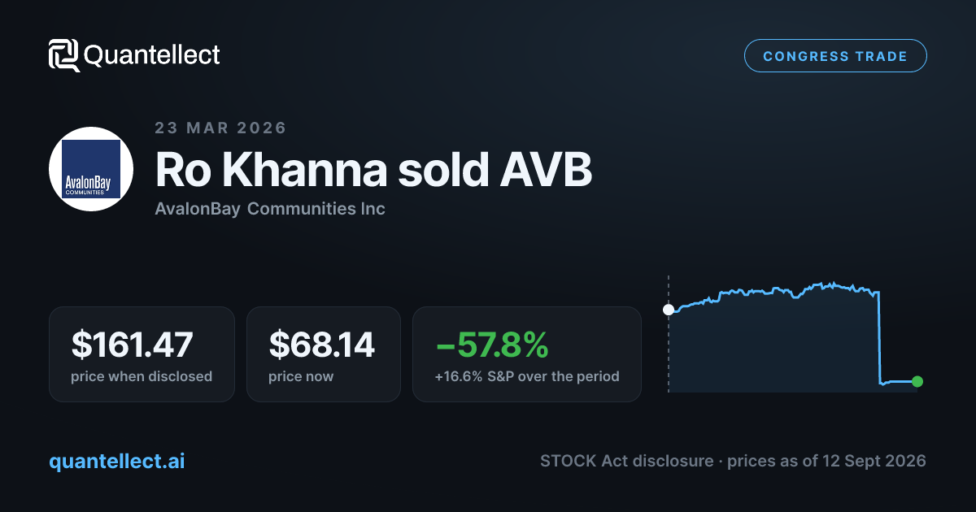The height and width of the screenshot is (512, 976).
Task: Click the AvalonBay Communities company logo
Action: (x=92, y=169)
